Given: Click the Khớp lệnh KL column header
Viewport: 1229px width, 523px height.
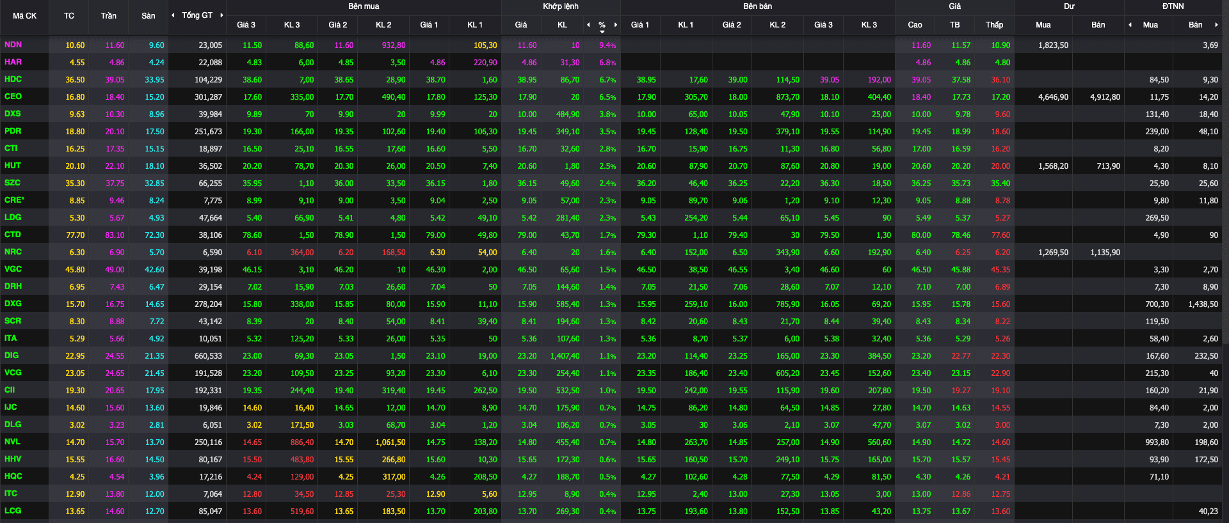Looking at the screenshot, I should [562, 25].
